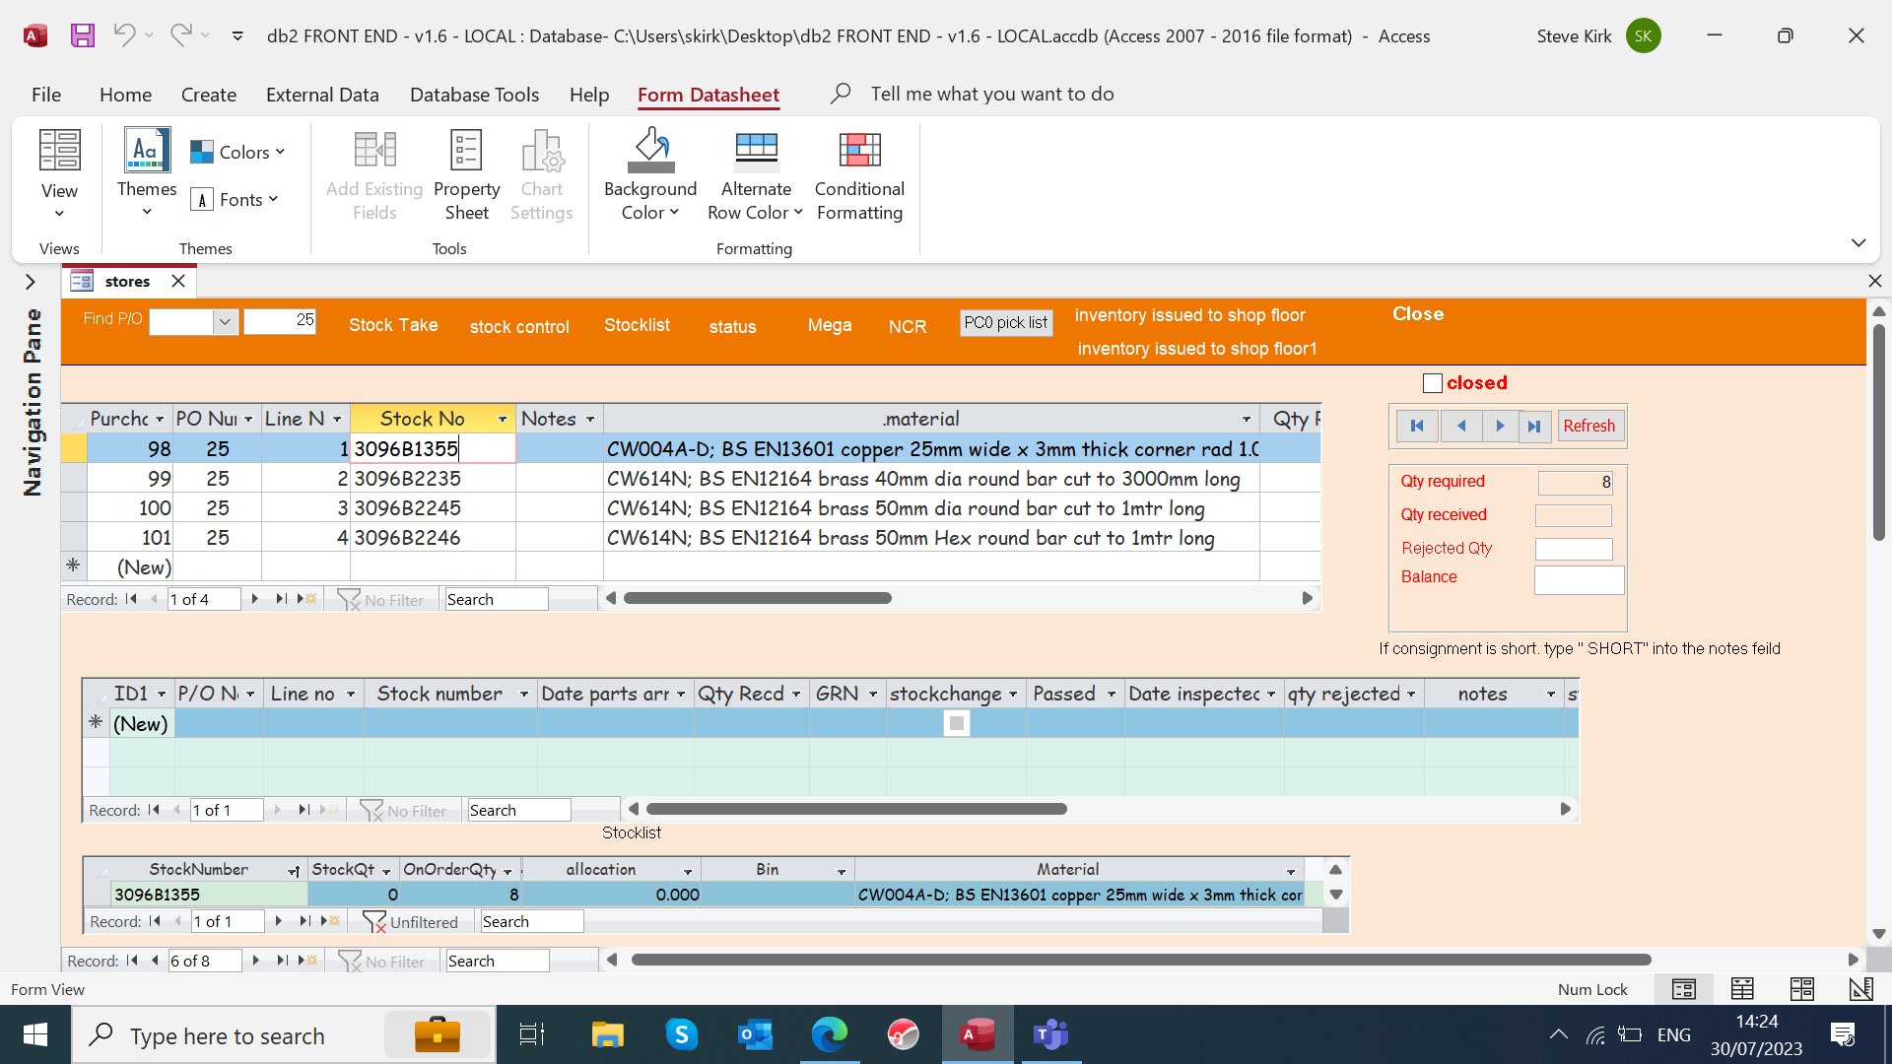Open Property Sheet tool
Image resolution: width=1892 pixels, height=1064 pixels.
466,175
